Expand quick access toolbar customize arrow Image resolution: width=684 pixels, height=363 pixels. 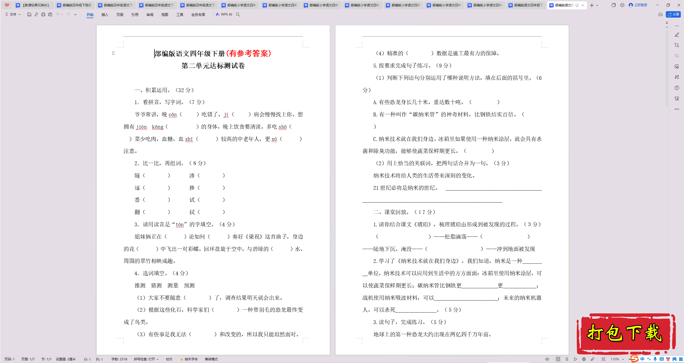(75, 14)
